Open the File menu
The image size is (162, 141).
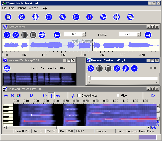click(4, 8)
